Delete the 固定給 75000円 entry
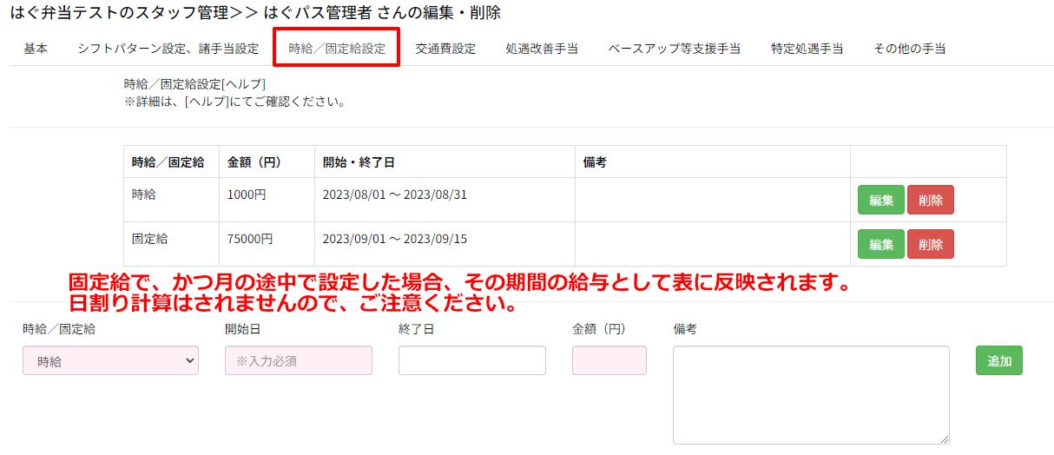1054x455 pixels. 930,244
